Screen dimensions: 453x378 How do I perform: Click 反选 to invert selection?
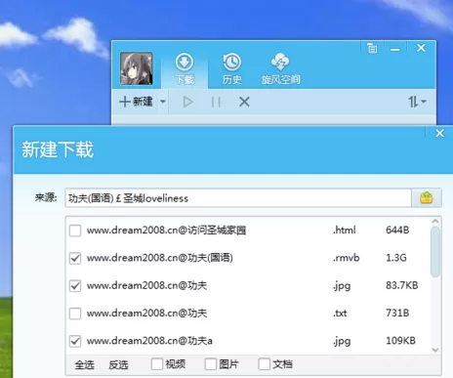(118, 364)
